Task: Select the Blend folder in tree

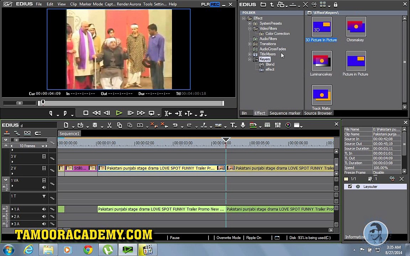Action: [270, 64]
